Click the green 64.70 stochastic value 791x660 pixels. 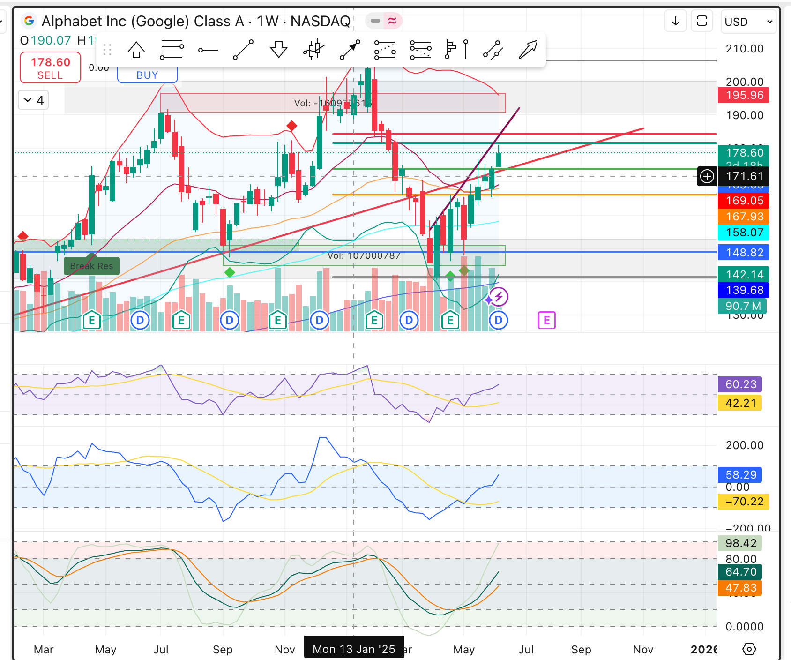(740, 572)
